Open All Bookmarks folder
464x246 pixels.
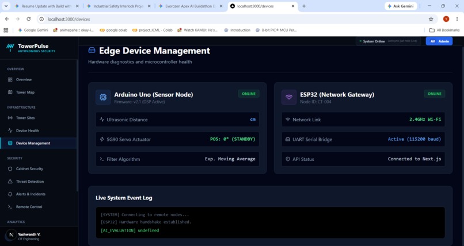click(x=444, y=30)
